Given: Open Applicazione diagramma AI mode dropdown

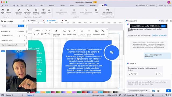Looking at the screenshot, I should pyautogui.click(x=138, y=91).
